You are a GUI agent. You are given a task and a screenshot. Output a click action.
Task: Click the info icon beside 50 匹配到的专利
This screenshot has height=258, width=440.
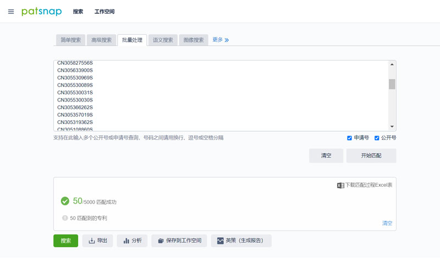point(65,218)
